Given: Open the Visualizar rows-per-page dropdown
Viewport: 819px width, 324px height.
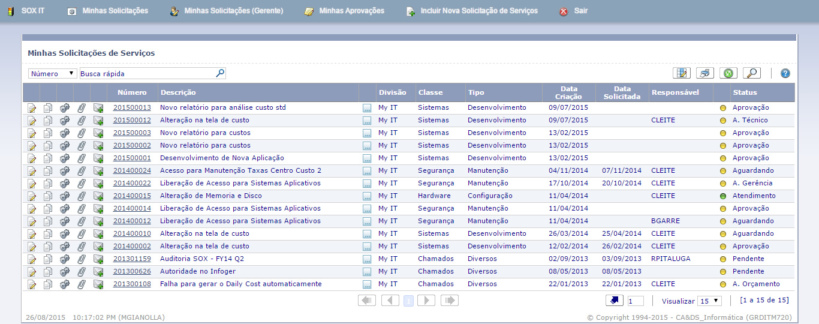Looking at the screenshot, I should coord(709,301).
